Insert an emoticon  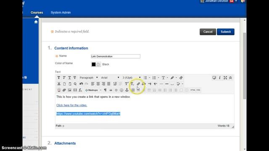[x=121, y=90]
